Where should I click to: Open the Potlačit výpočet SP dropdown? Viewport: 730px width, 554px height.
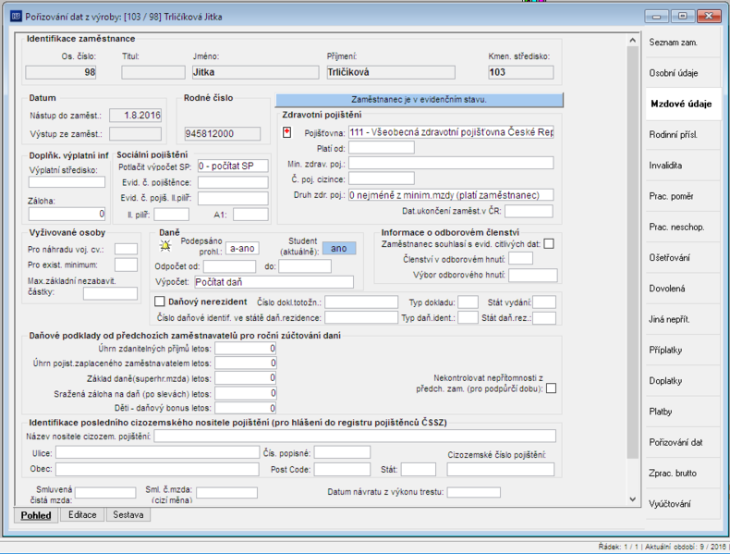coord(233,166)
